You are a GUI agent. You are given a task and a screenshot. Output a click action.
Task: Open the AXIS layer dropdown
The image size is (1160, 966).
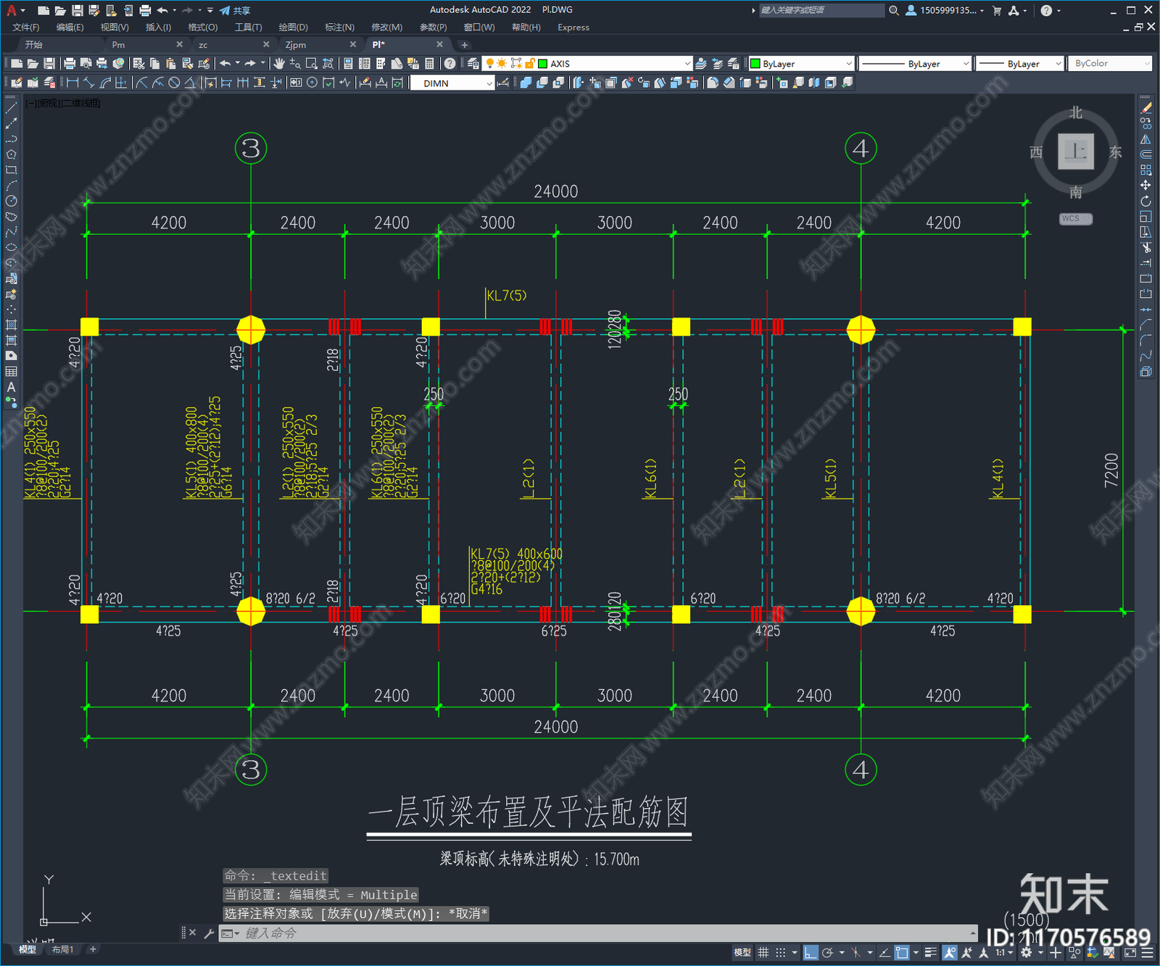[687, 64]
